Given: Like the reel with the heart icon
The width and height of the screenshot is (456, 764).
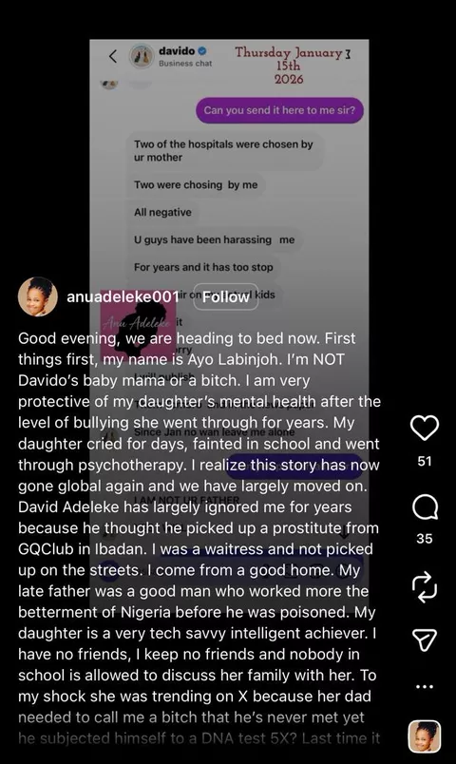Looking at the screenshot, I should point(425,428).
